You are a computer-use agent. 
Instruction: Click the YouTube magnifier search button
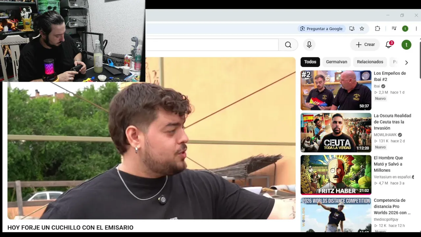(x=288, y=45)
